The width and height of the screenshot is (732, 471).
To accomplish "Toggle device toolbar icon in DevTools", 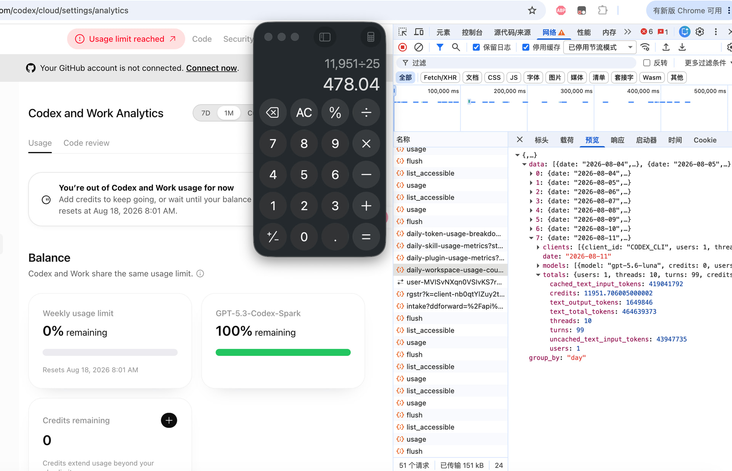I will click(419, 32).
